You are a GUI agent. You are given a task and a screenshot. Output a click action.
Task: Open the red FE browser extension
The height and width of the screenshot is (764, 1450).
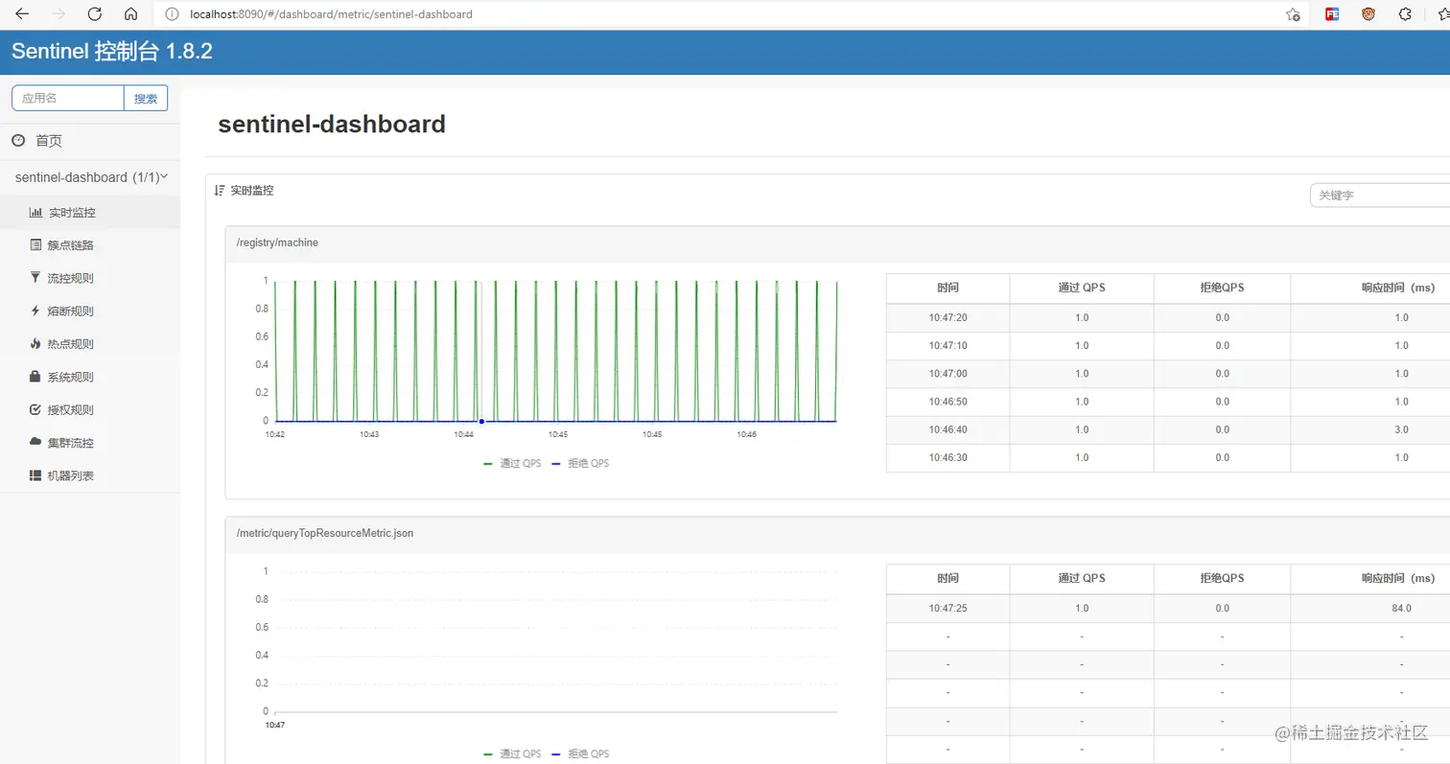[x=1332, y=14]
